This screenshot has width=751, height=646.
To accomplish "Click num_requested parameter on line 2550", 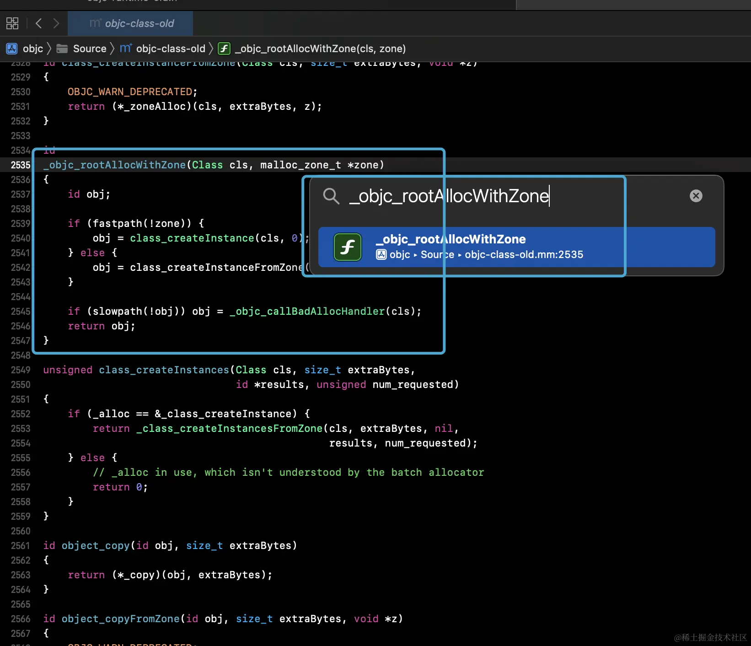I will (413, 385).
